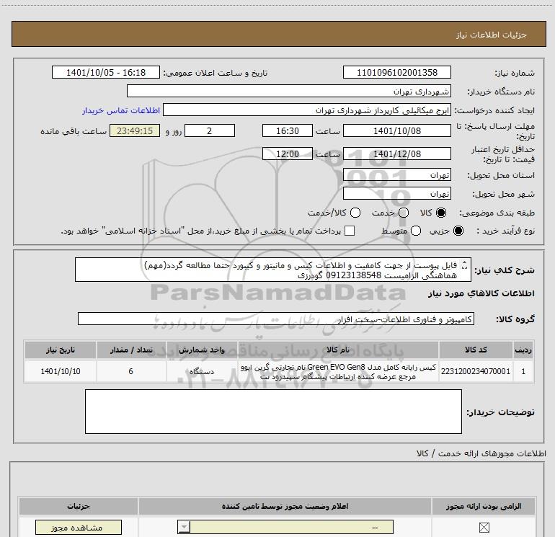Click row number 1 cell
Viewport: 555px width, 537px height.
coord(523,371)
